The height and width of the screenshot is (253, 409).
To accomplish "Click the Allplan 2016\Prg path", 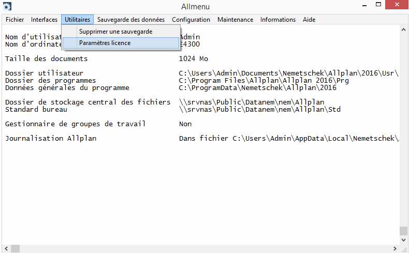I will (x=264, y=81).
